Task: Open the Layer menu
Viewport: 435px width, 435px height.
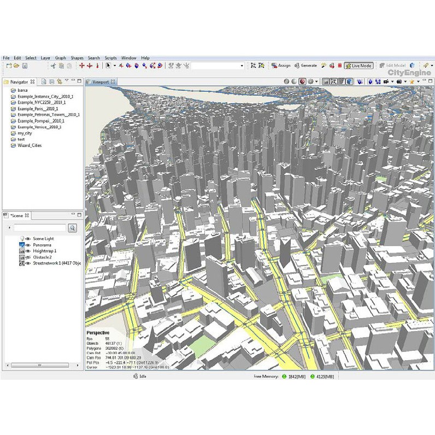Action: click(x=45, y=58)
